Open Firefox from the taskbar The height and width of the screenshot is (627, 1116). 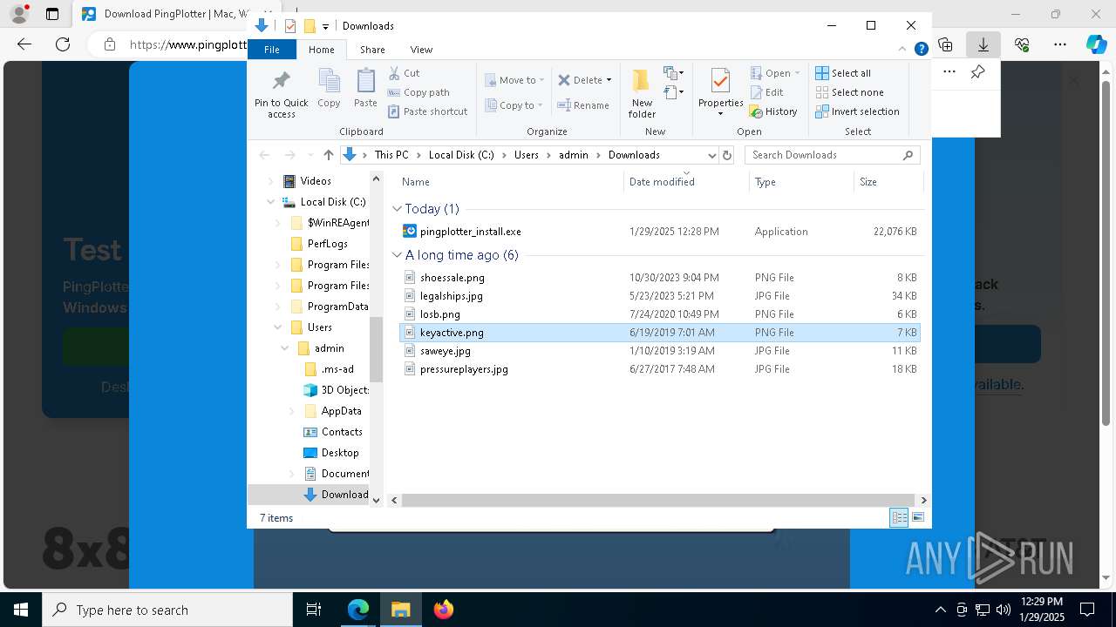tap(443, 610)
